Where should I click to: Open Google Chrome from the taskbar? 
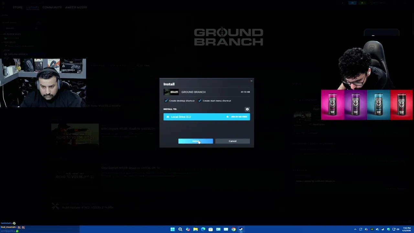tap(234, 229)
